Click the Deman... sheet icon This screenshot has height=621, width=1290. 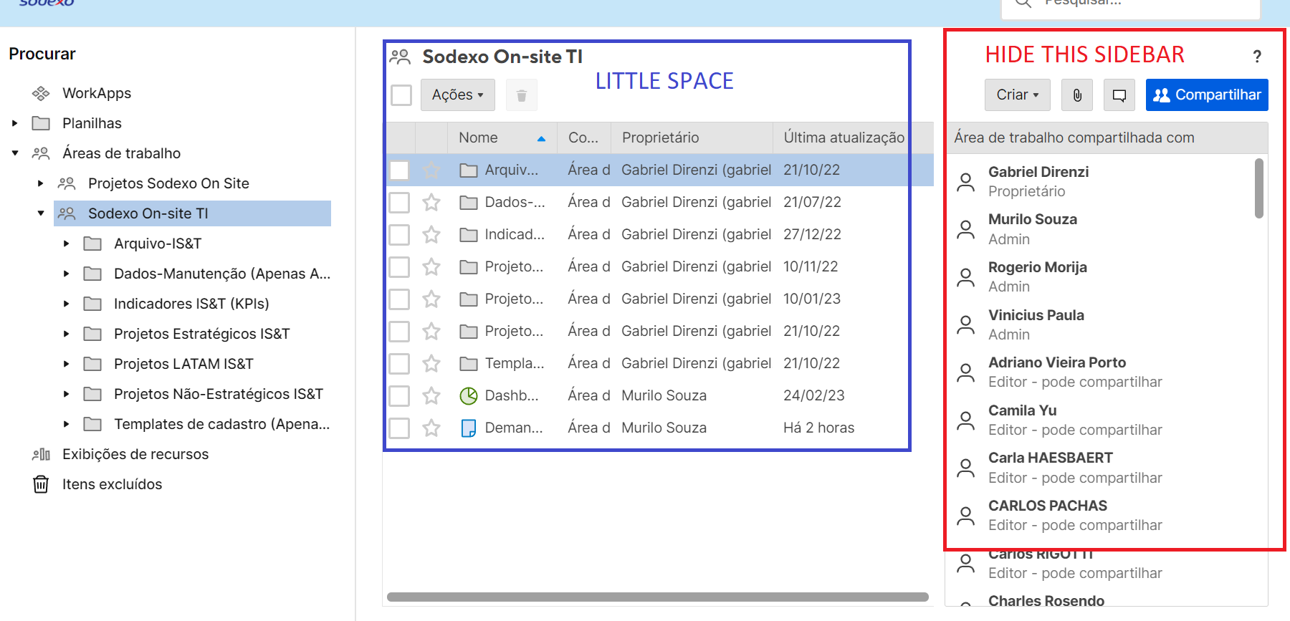[x=469, y=428]
